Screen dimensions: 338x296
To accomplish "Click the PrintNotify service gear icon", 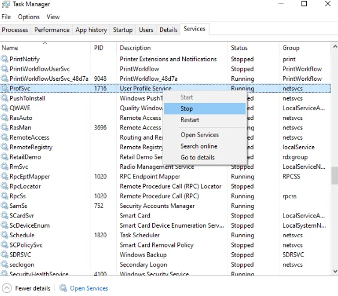I will [5, 59].
